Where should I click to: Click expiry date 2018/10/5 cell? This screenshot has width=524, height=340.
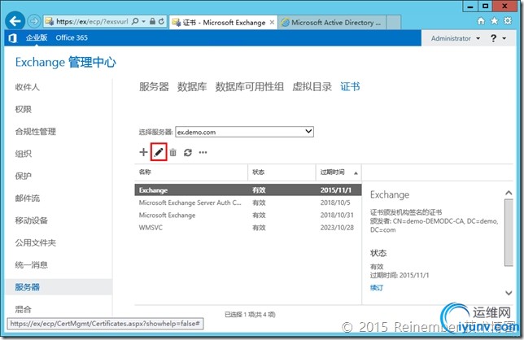pyautogui.click(x=335, y=203)
